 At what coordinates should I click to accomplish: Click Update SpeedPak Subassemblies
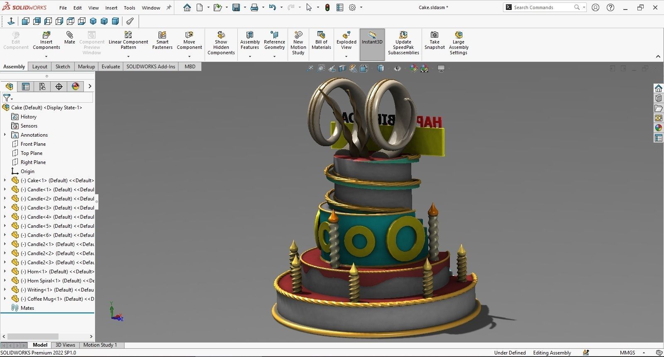point(403,43)
